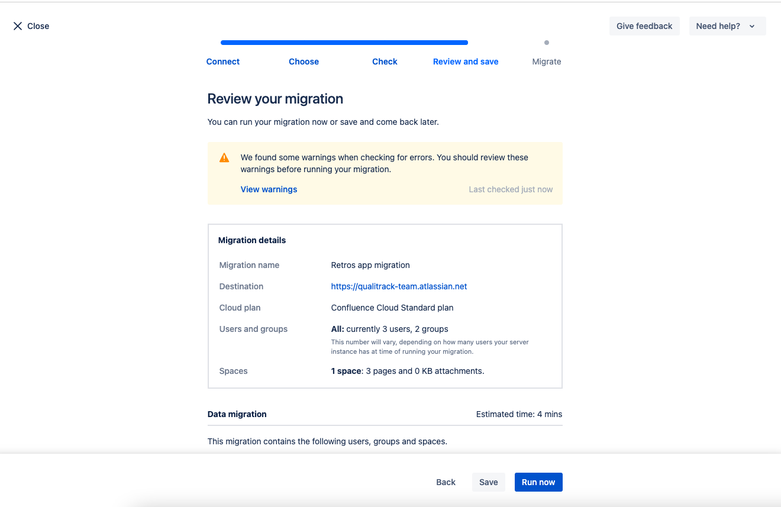Jump to the Choose step
This screenshot has height=507, width=781.
coord(304,62)
